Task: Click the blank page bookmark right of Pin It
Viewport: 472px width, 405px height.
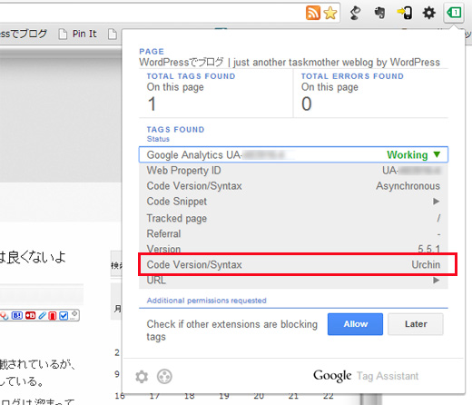Action: [x=113, y=34]
